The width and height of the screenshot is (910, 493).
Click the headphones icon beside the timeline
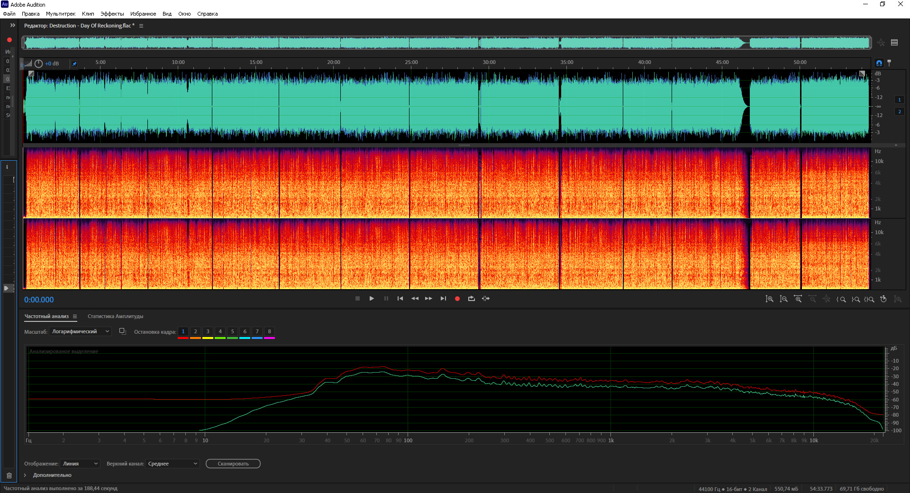tap(879, 63)
